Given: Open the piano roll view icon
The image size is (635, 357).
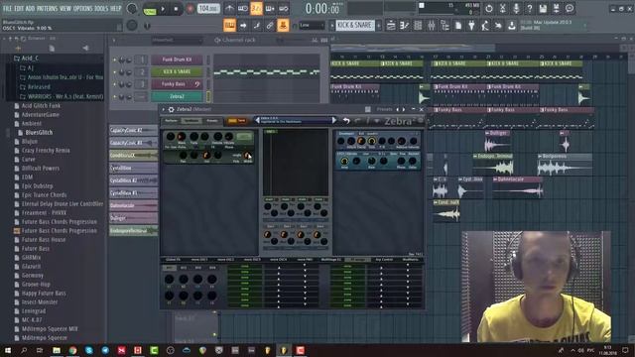Looking at the screenshot, I should pyautogui.click(x=404, y=26).
